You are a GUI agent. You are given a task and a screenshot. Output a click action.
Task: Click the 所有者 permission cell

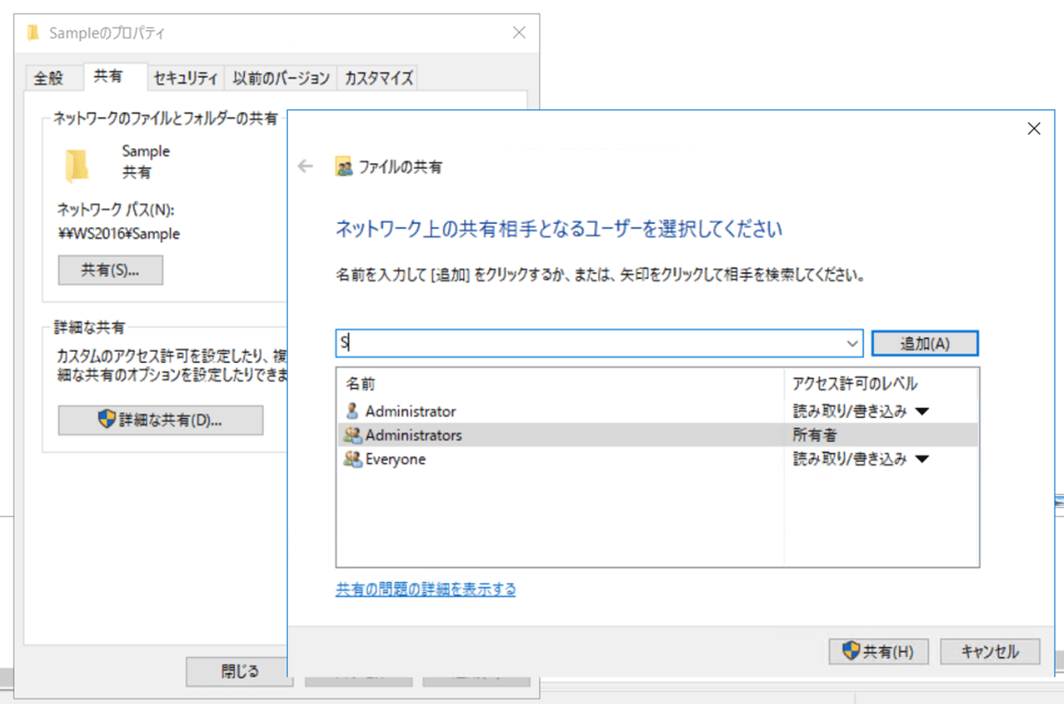coord(815,434)
